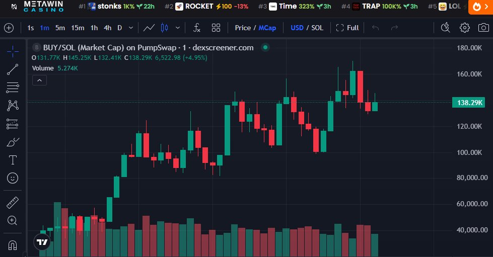
Task: Click the OHLC values readout
Action: point(119,58)
